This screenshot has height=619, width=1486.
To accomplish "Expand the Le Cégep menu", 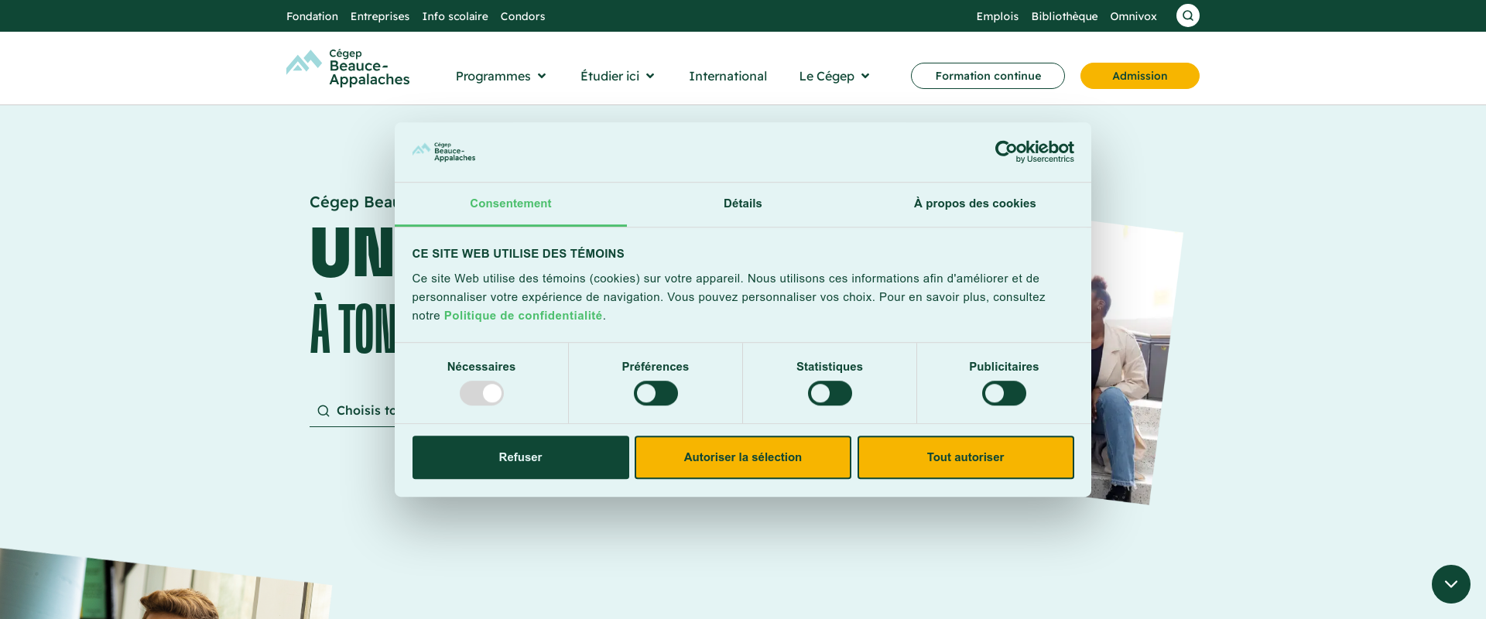I will [x=834, y=76].
